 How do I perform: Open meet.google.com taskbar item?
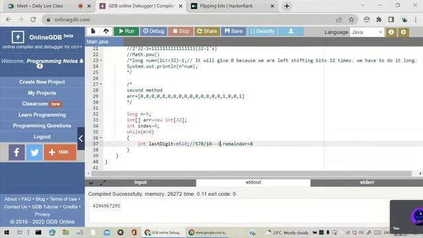pyautogui.click(x=208, y=232)
